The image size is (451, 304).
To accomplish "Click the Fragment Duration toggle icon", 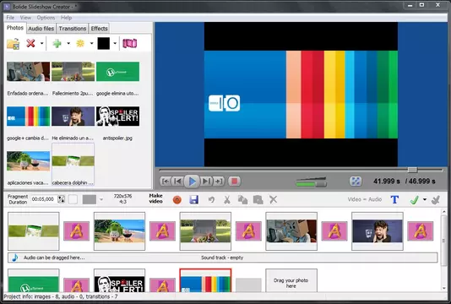I will tap(62, 199).
